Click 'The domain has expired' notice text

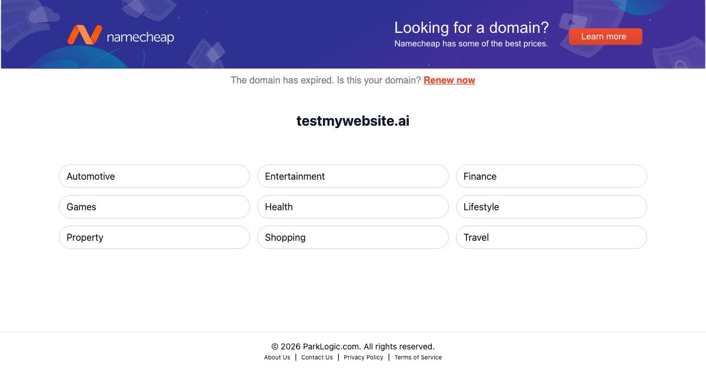click(x=282, y=80)
